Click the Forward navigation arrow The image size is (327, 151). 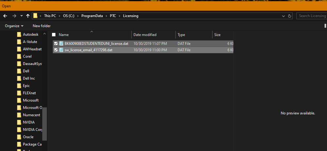14,16
